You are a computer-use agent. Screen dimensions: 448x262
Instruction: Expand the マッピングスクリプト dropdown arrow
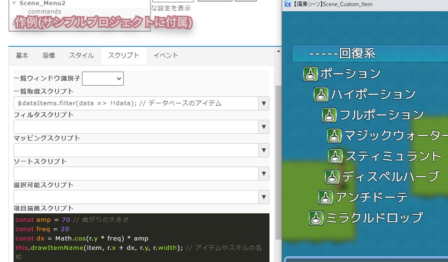point(264,150)
